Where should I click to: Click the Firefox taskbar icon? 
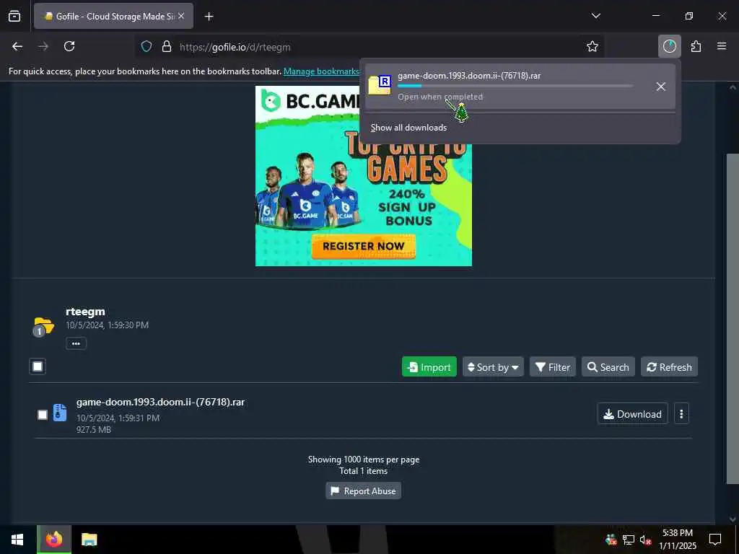(54, 540)
